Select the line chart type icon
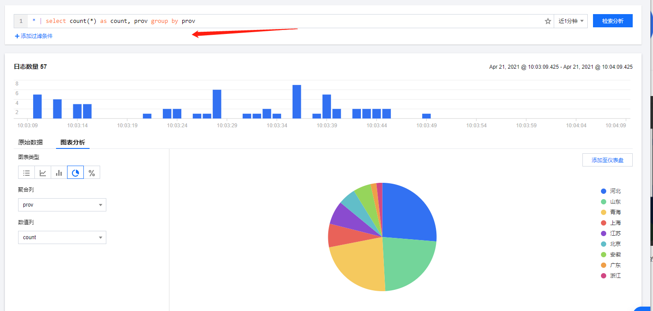The width and height of the screenshot is (653, 311). (43, 173)
